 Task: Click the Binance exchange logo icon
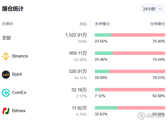(x=6, y=56)
